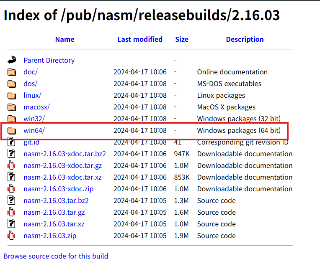Click the 'MS-DOS executables' description text
The width and height of the screenshot is (320, 274).
click(x=229, y=84)
